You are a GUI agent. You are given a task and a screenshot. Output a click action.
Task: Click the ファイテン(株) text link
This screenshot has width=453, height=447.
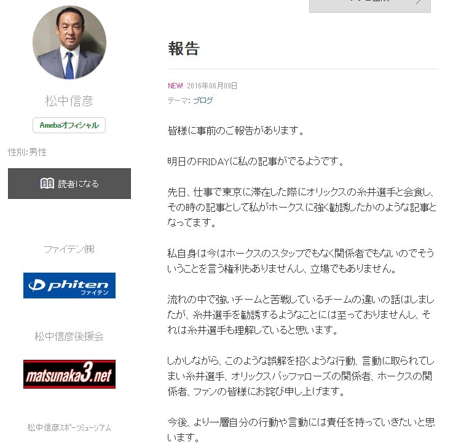69,249
